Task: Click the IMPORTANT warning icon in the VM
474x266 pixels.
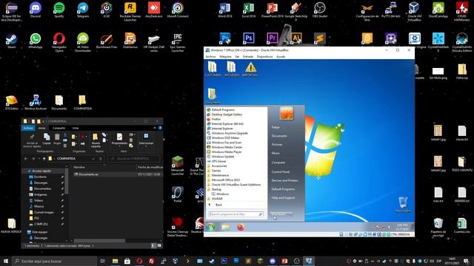Action: pos(250,69)
